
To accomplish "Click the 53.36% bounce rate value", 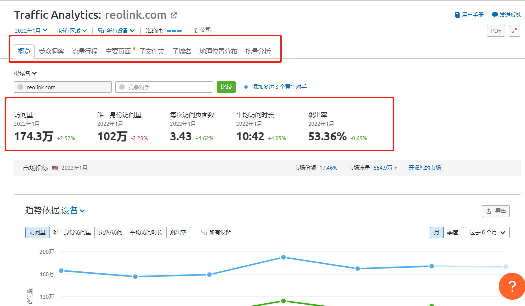I will click(x=327, y=137).
